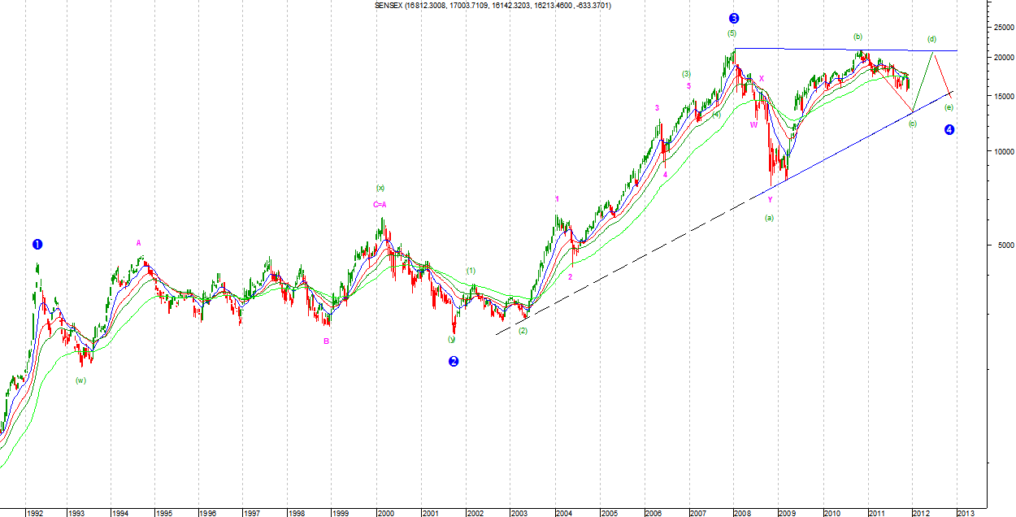
Task: Click the 2008 year label on time axis
Action: 742,513
